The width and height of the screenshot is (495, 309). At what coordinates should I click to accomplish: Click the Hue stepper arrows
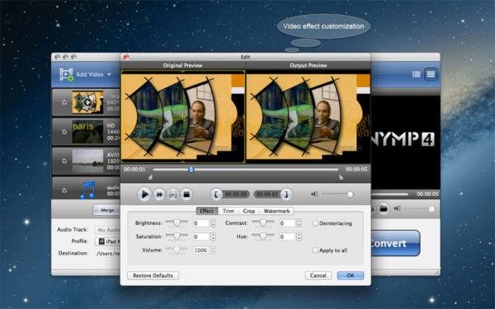pos(299,236)
